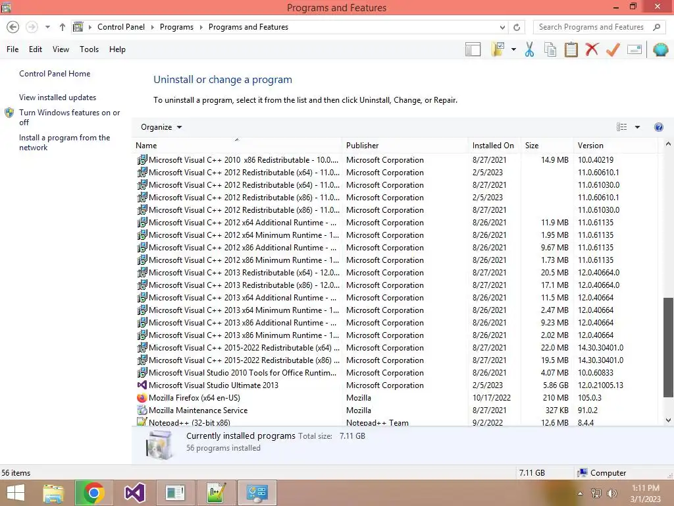Click the folder options toolbar icon

[498, 49]
